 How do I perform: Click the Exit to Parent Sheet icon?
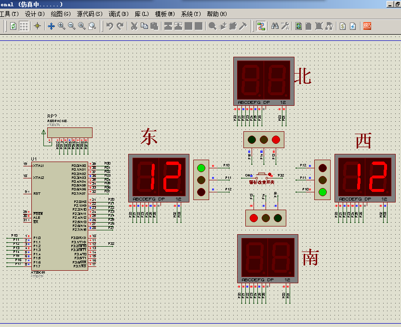point(329,26)
